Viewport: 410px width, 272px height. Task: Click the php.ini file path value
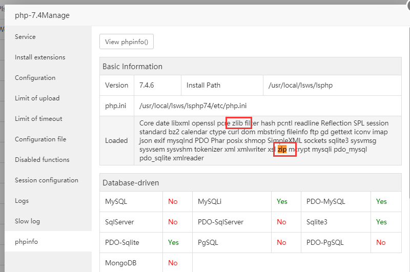[x=197, y=106]
